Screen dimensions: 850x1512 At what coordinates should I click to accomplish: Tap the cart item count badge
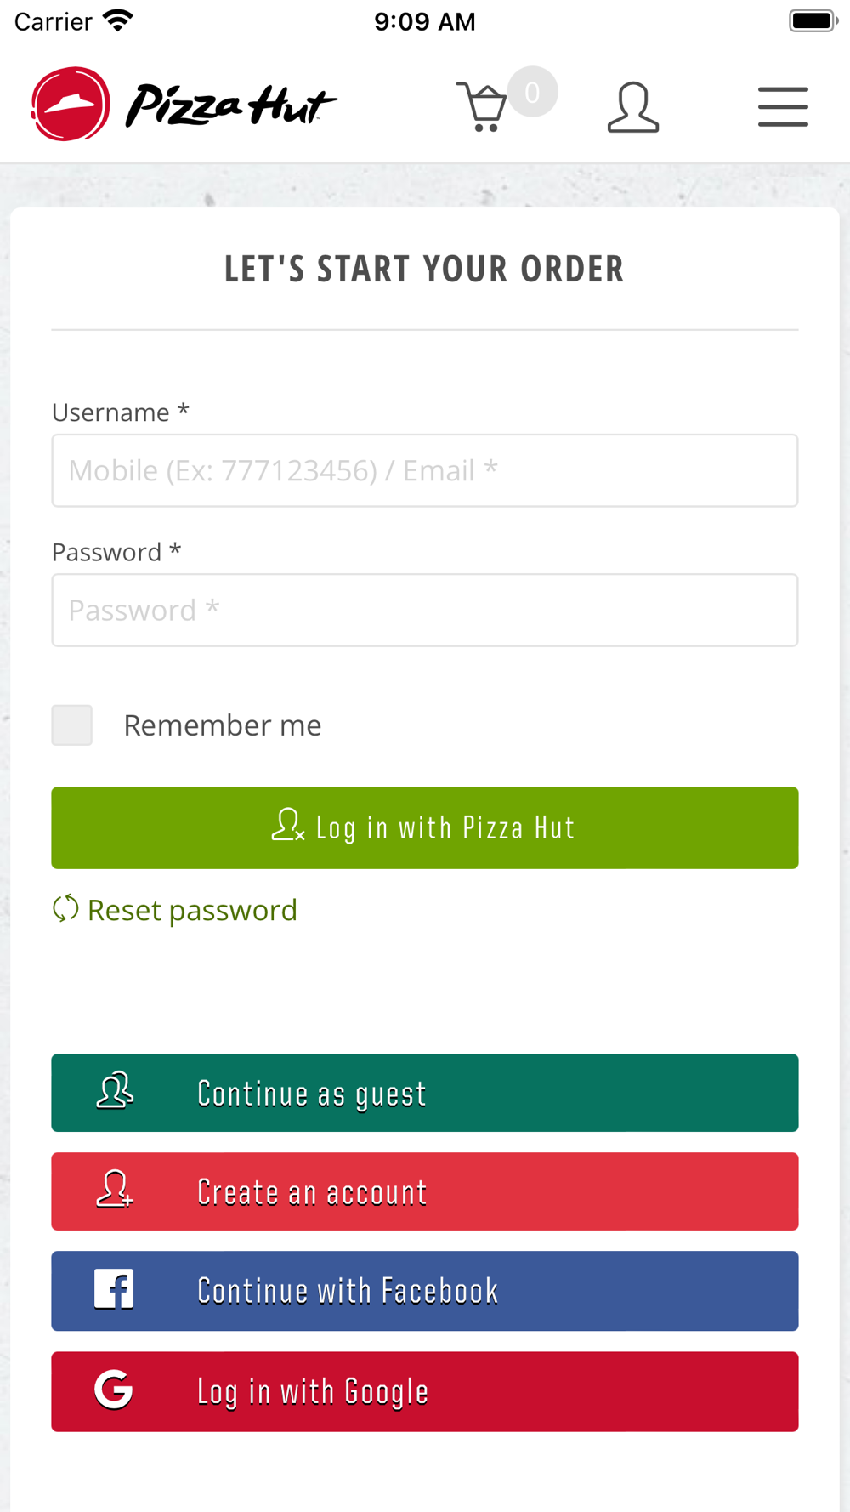(x=532, y=92)
